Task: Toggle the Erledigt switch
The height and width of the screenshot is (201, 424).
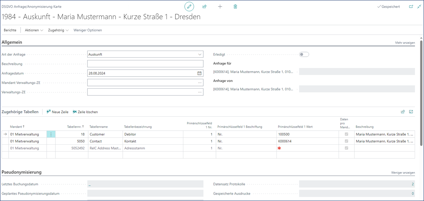Action: [x=304, y=54]
